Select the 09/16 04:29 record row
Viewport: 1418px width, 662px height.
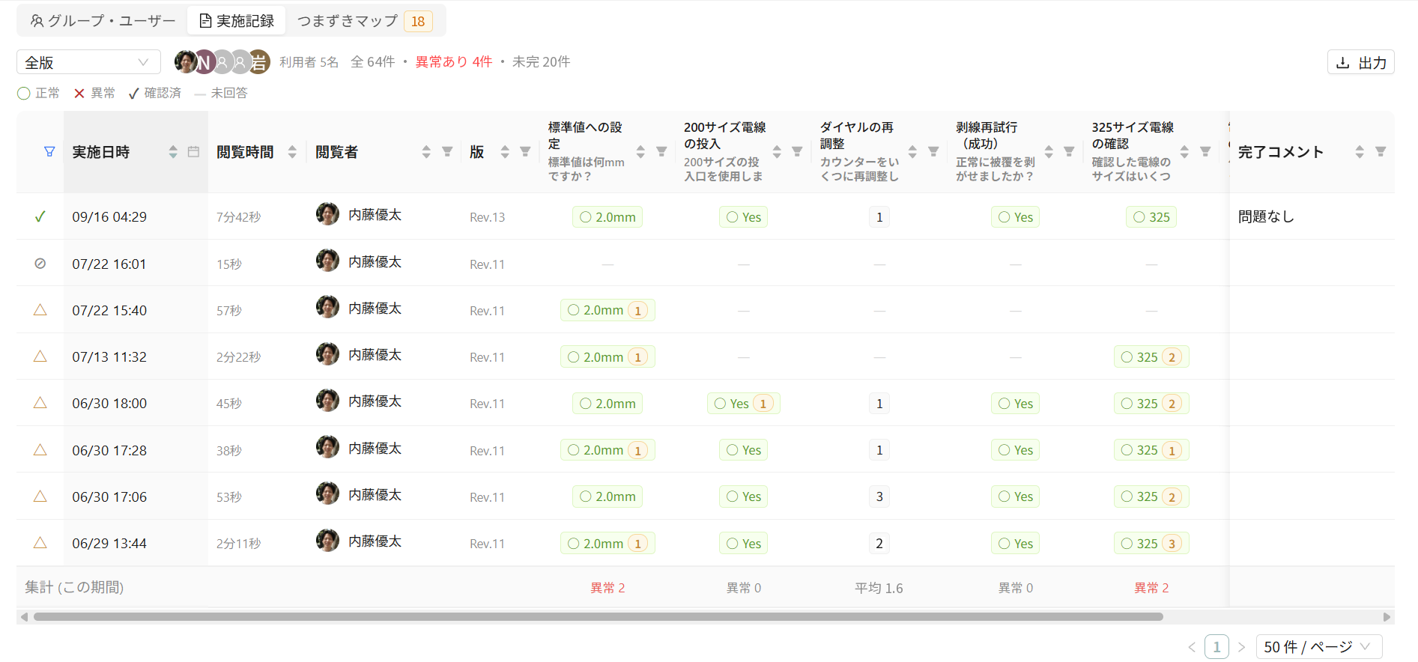(x=705, y=217)
